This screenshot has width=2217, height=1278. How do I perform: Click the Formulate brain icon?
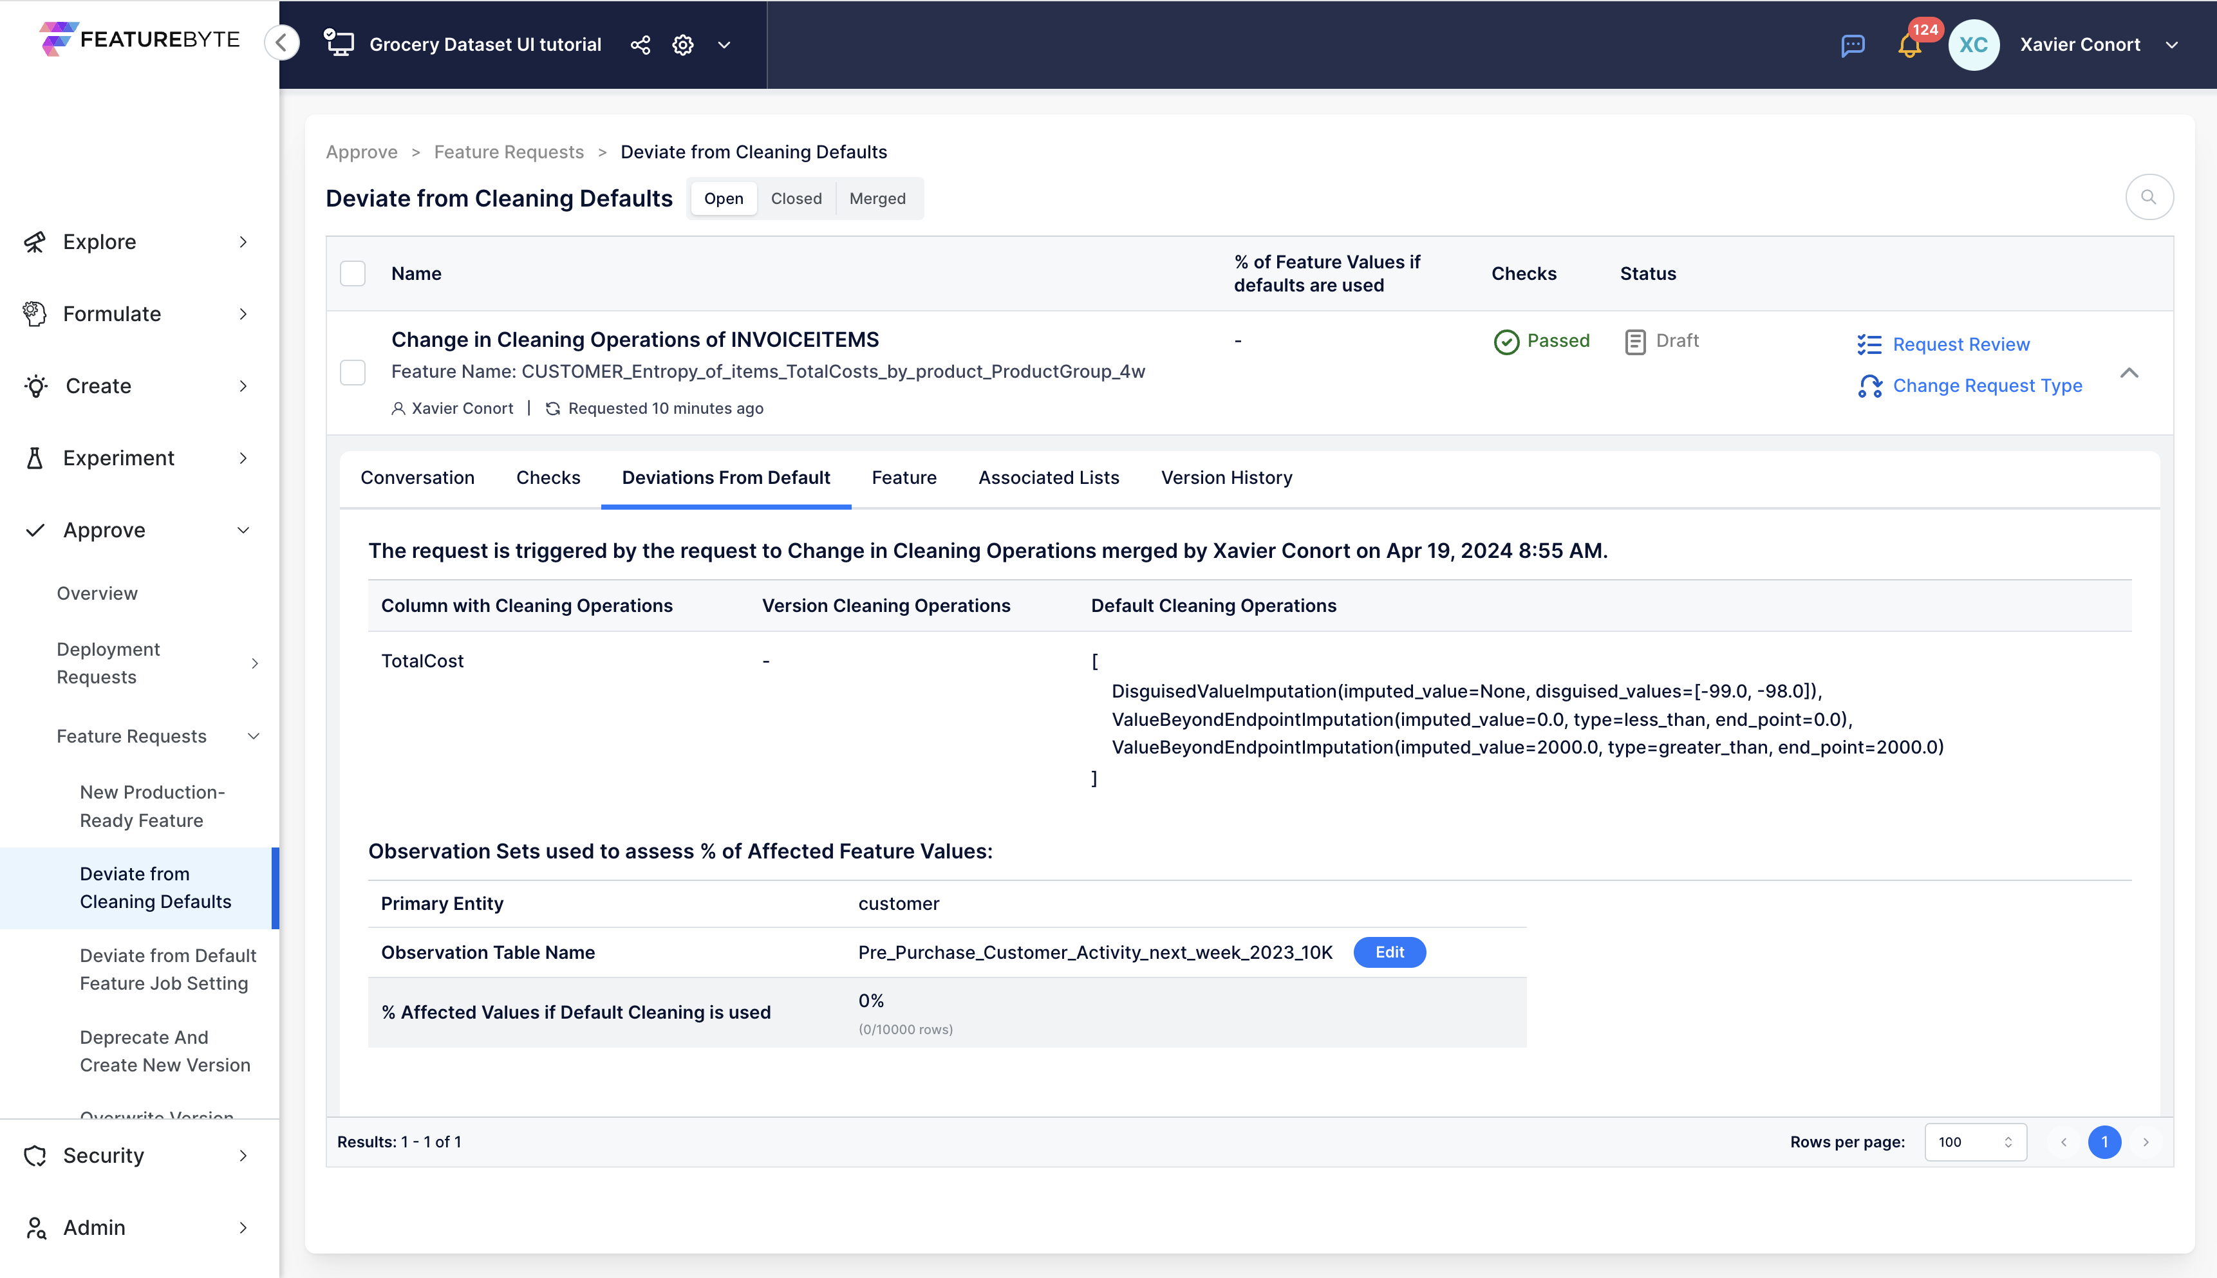35,314
